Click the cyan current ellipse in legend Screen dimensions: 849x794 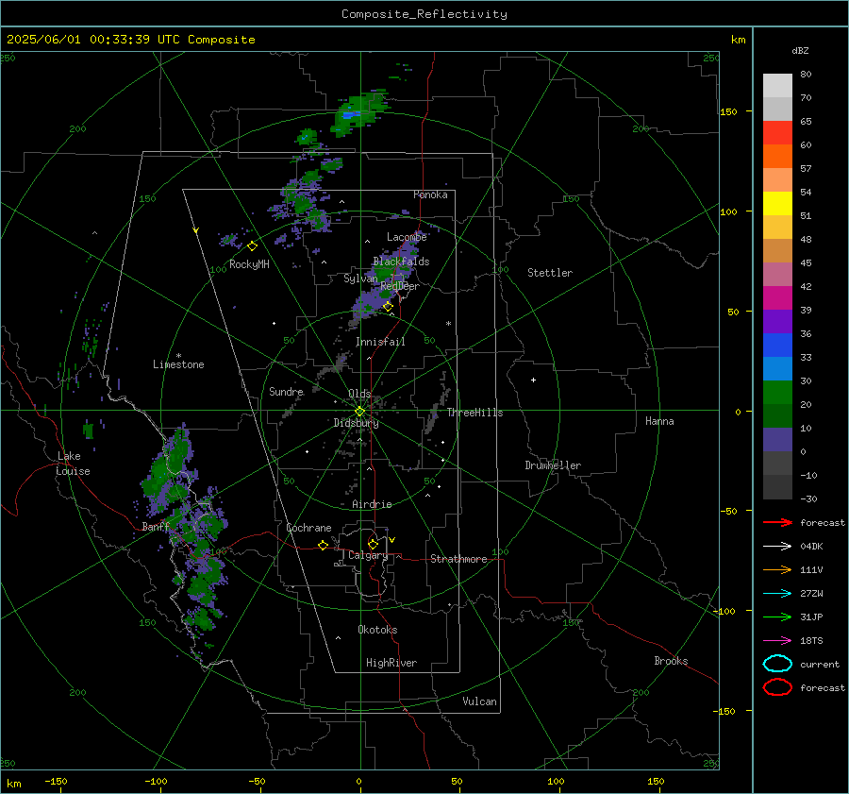[777, 664]
